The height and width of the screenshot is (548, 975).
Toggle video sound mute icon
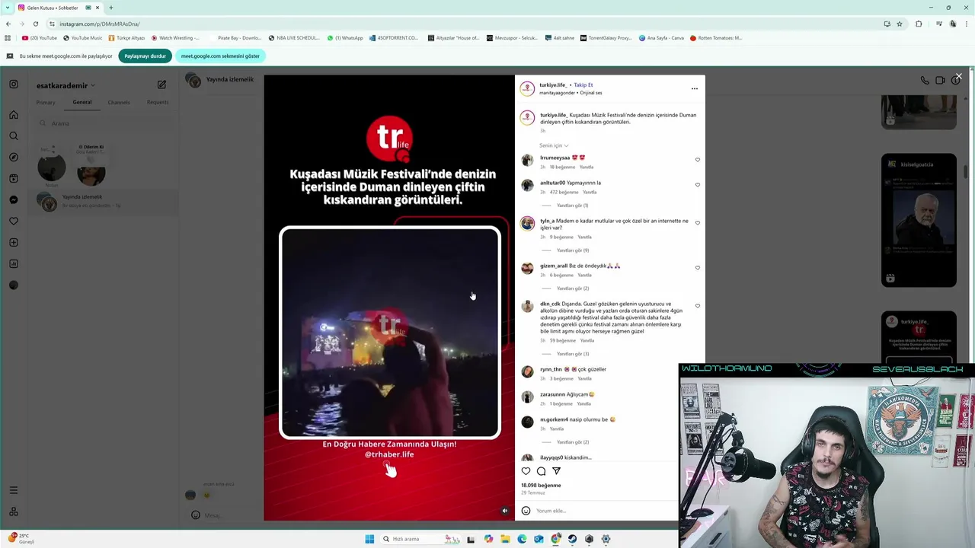pyautogui.click(x=504, y=511)
